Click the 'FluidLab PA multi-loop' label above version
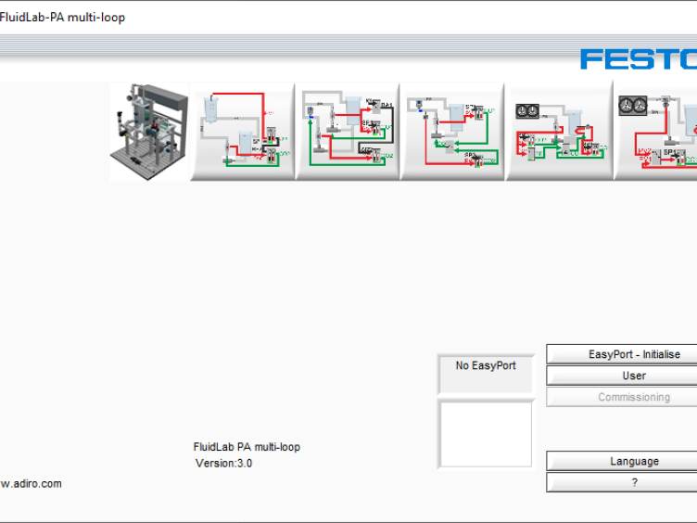 pyautogui.click(x=247, y=447)
